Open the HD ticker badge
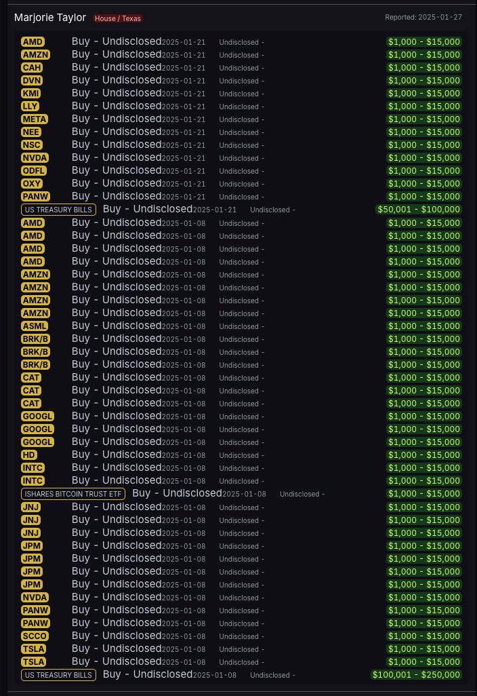 click(29, 455)
